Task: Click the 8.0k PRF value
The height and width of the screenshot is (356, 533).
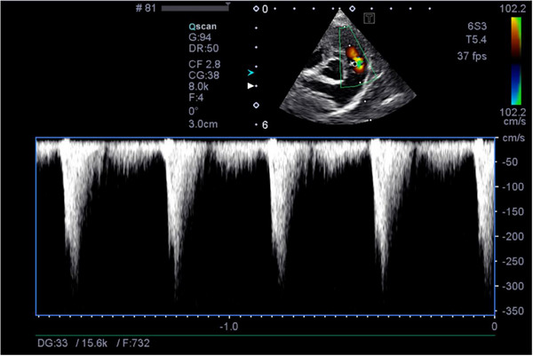Action: click(198, 86)
